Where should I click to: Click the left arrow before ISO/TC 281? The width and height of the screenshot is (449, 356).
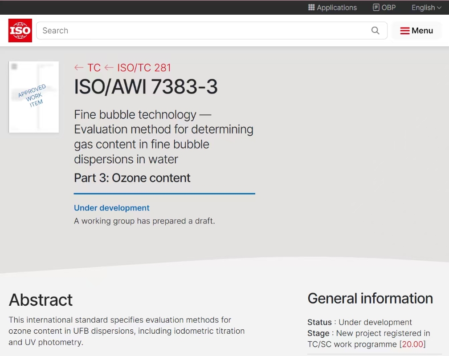[109, 68]
